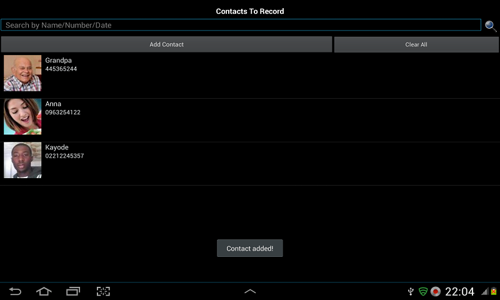Image resolution: width=500 pixels, height=300 pixels.
Task: Tap the home navigation icon
Action: pos(44,291)
